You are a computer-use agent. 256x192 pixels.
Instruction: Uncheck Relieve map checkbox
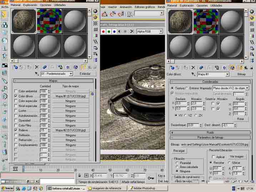tap(16, 130)
